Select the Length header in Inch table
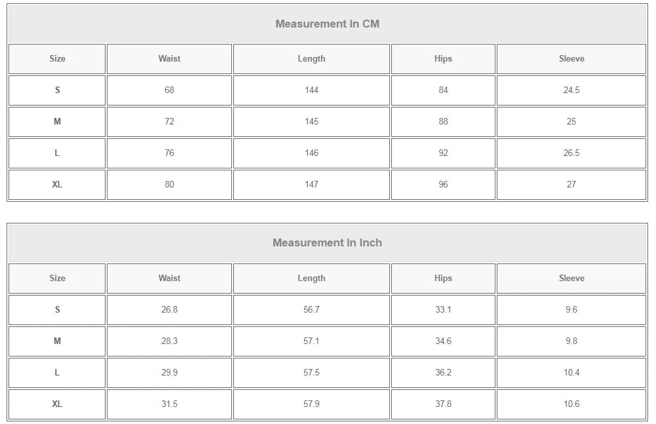The height and width of the screenshot is (424, 656). click(x=311, y=279)
